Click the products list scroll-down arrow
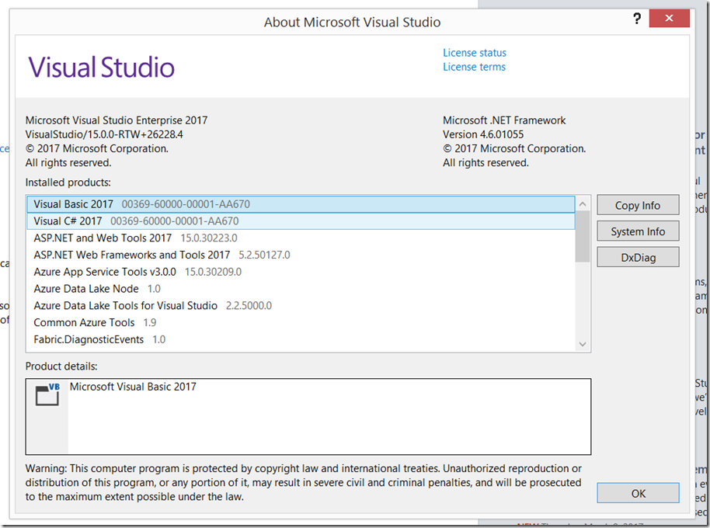 point(582,343)
